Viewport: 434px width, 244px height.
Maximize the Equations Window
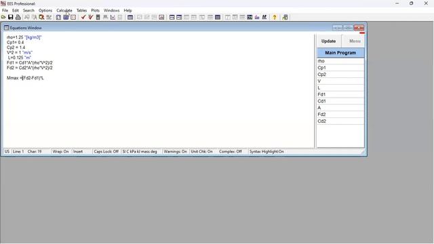(348, 28)
